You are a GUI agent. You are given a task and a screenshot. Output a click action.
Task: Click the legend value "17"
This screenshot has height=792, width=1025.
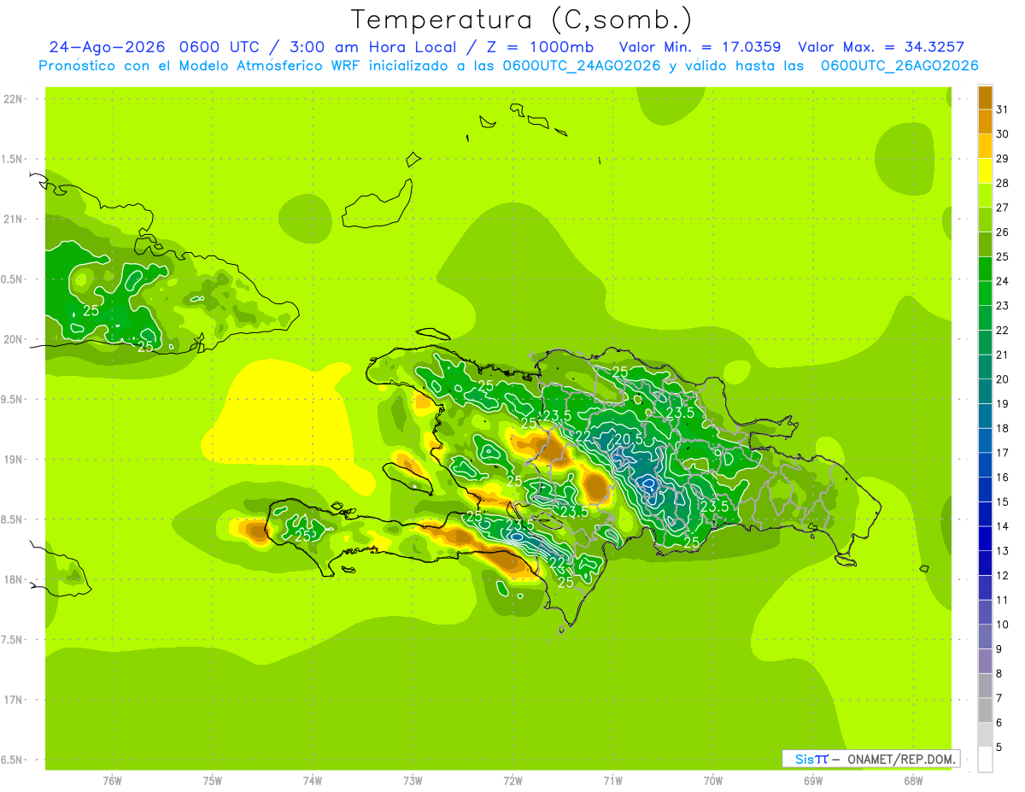[1002, 453]
